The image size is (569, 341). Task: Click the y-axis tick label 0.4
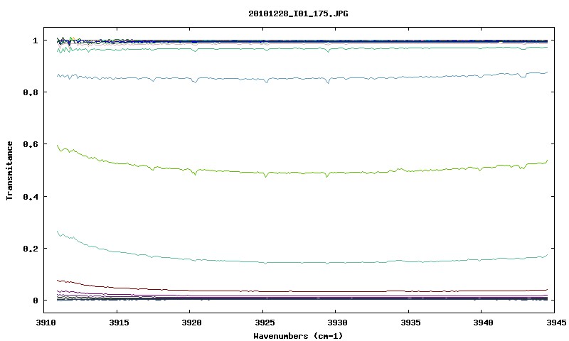pos(31,196)
